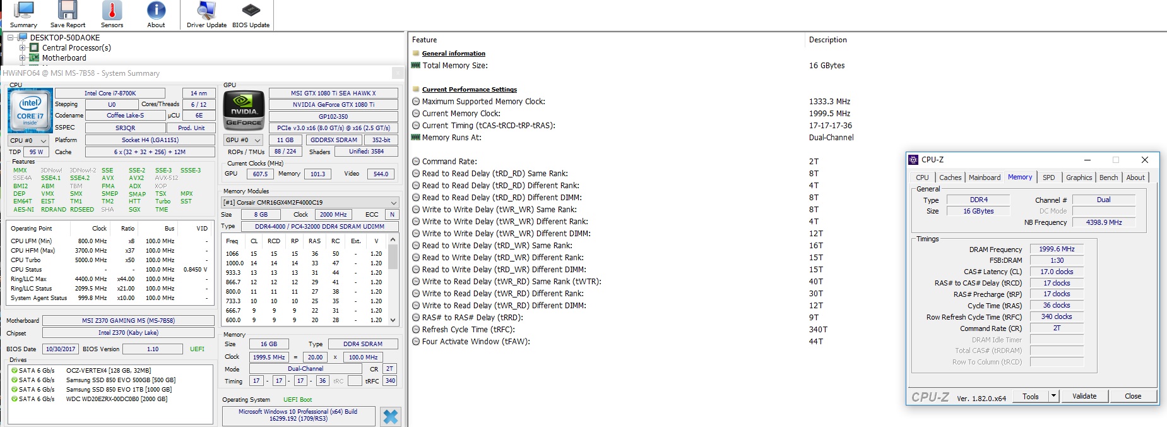Expand the Central Processor(s) tree node
Image resolution: width=1167 pixels, height=427 pixels.
(23, 48)
